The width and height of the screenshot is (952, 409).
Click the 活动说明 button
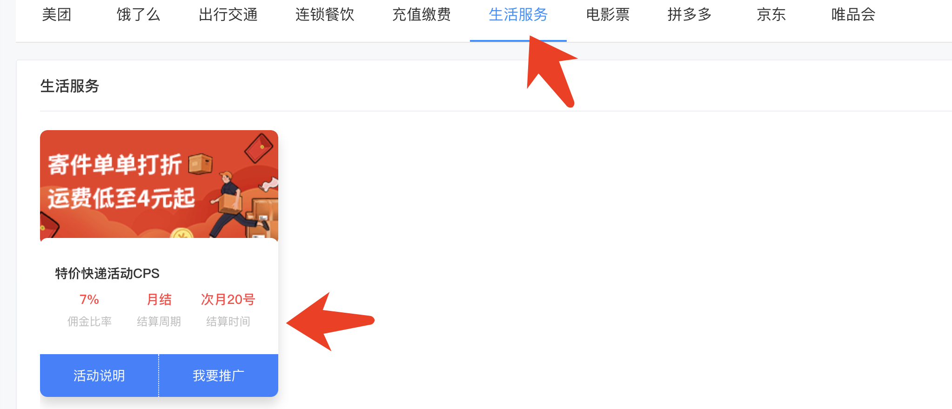99,376
